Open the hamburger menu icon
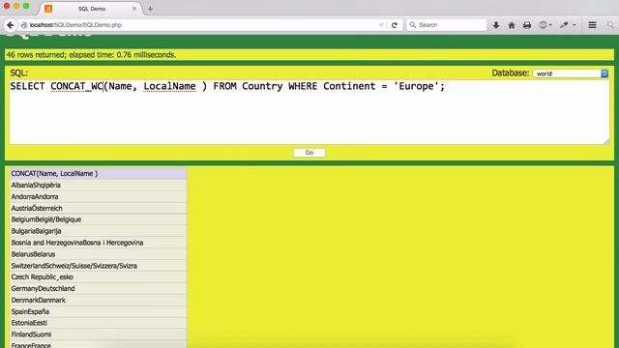 point(592,25)
